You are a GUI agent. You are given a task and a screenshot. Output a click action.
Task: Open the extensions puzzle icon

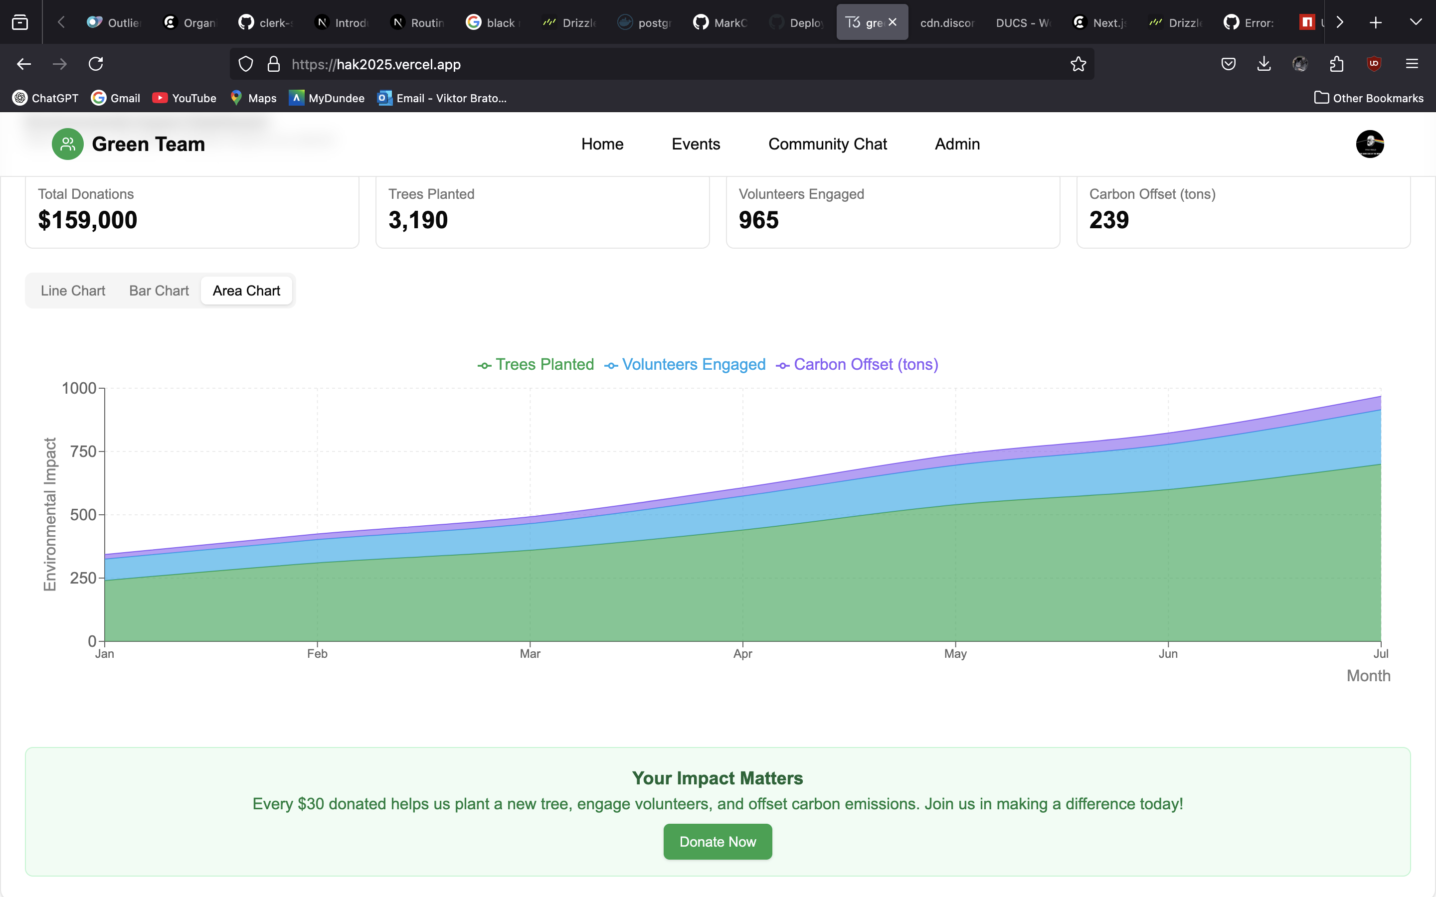(x=1337, y=64)
